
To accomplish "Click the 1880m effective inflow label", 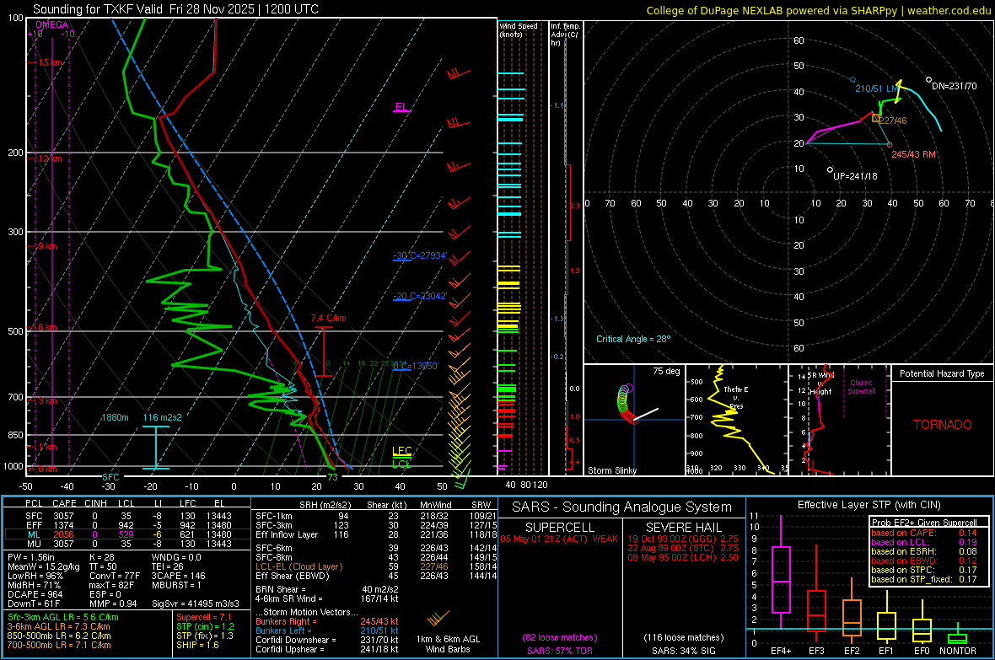I will (116, 417).
